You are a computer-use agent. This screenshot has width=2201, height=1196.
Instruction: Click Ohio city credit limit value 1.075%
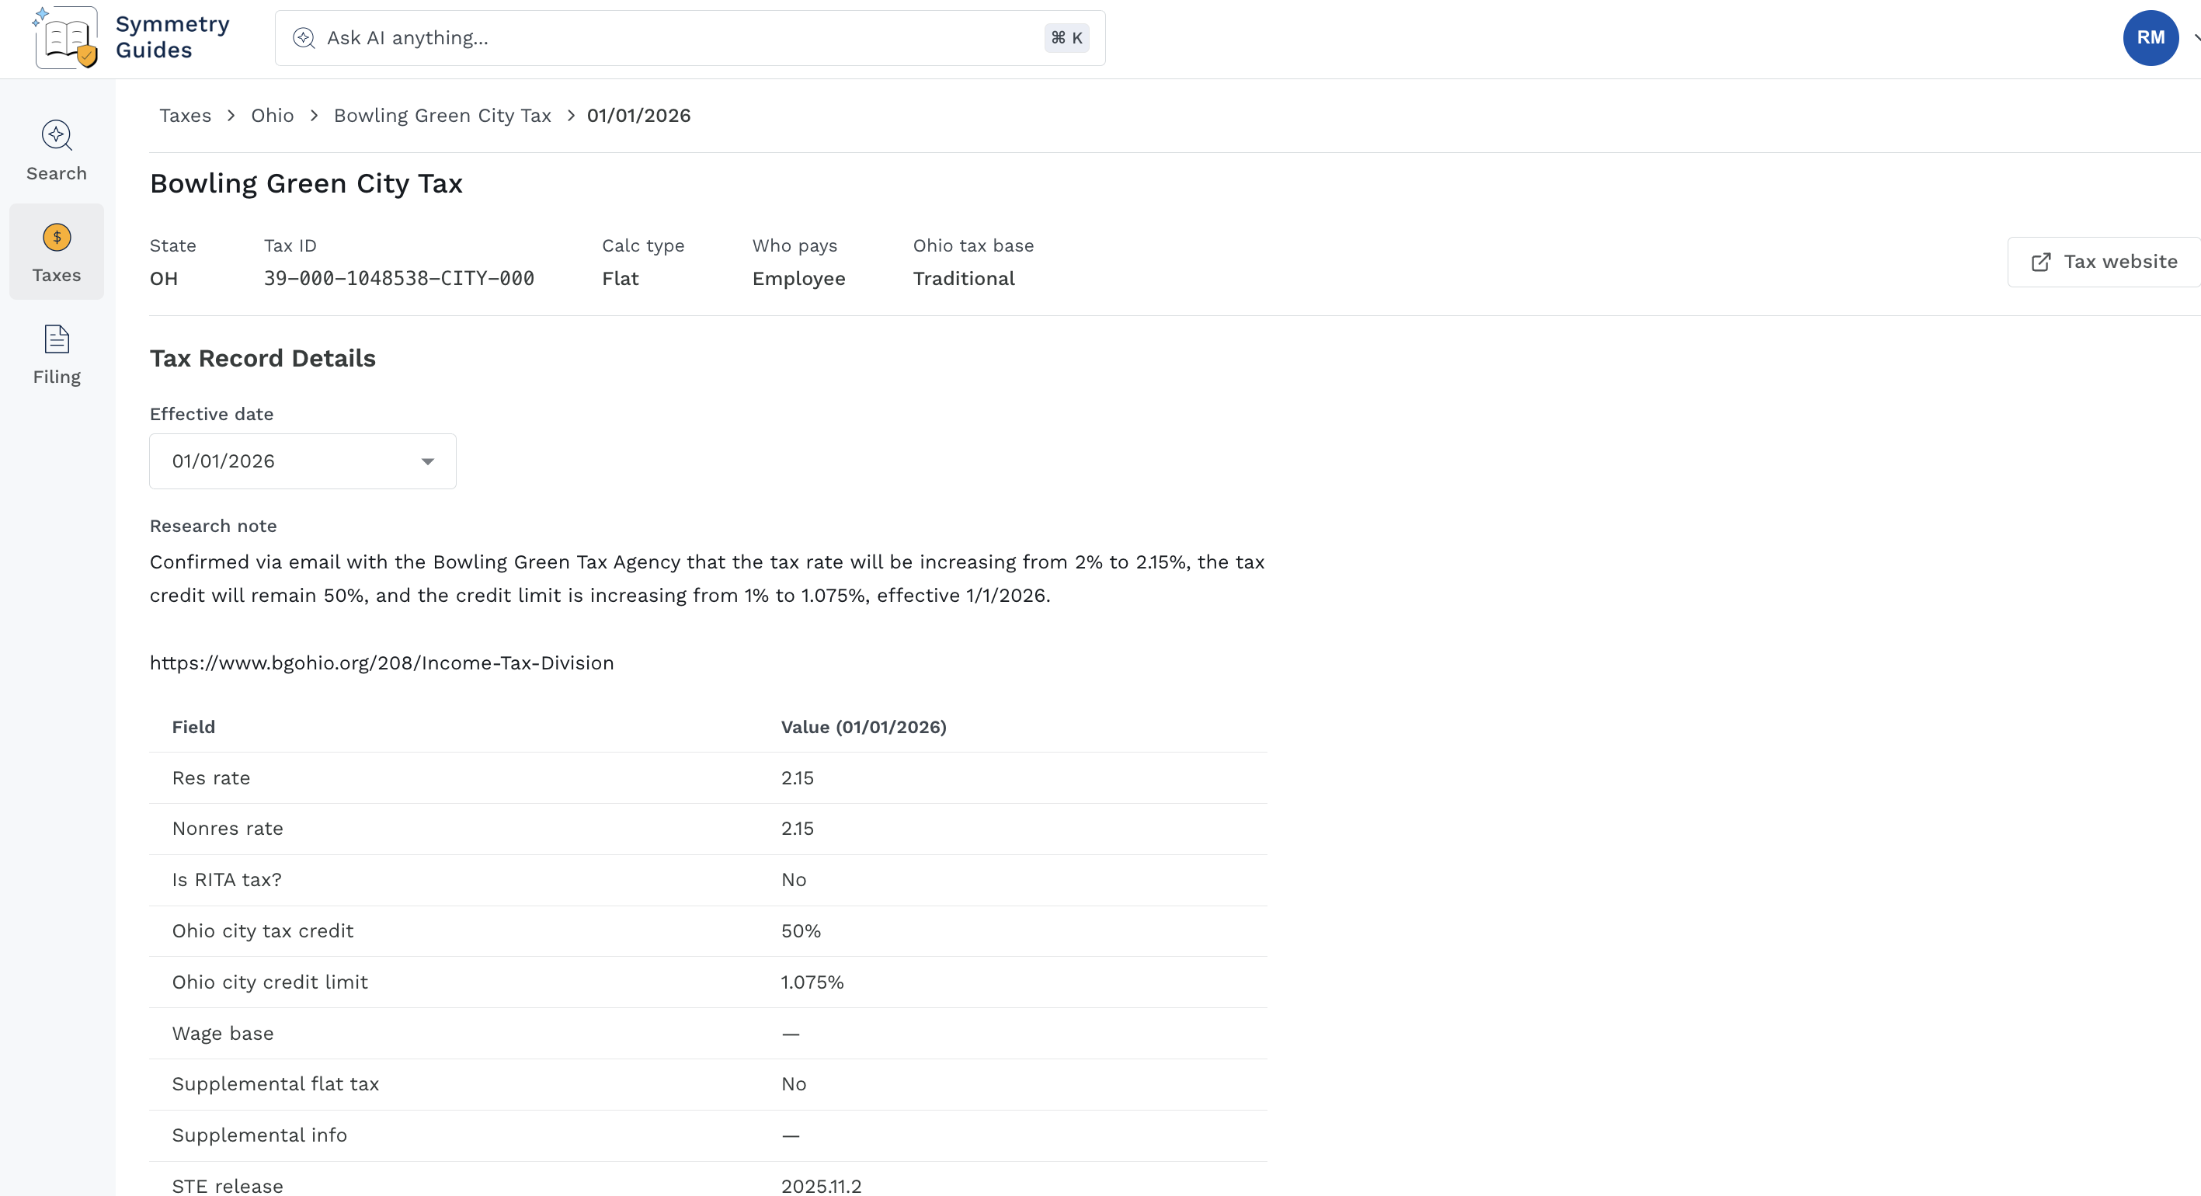tap(812, 982)
